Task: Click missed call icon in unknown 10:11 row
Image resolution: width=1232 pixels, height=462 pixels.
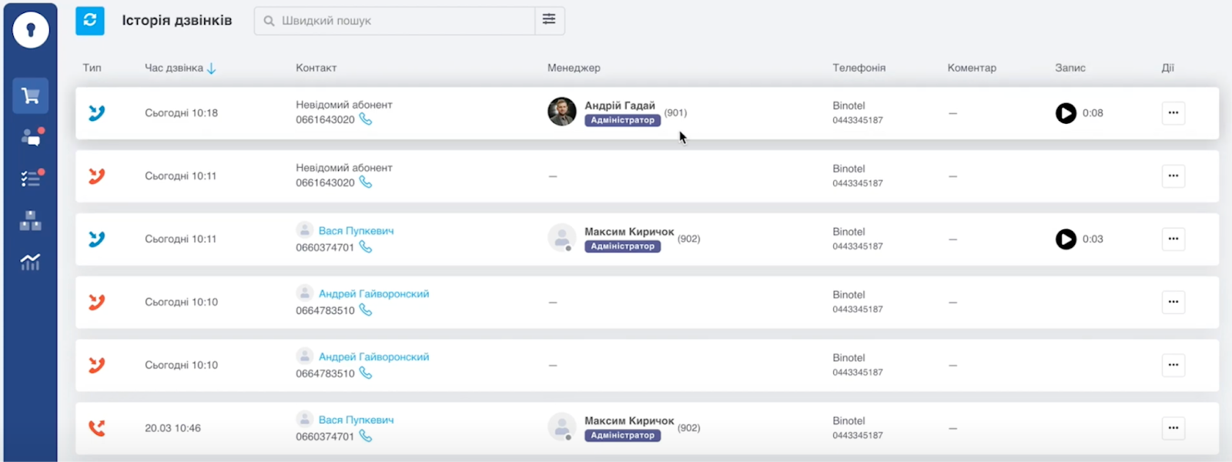Action: pyautogui.click(x=96, y=176)
